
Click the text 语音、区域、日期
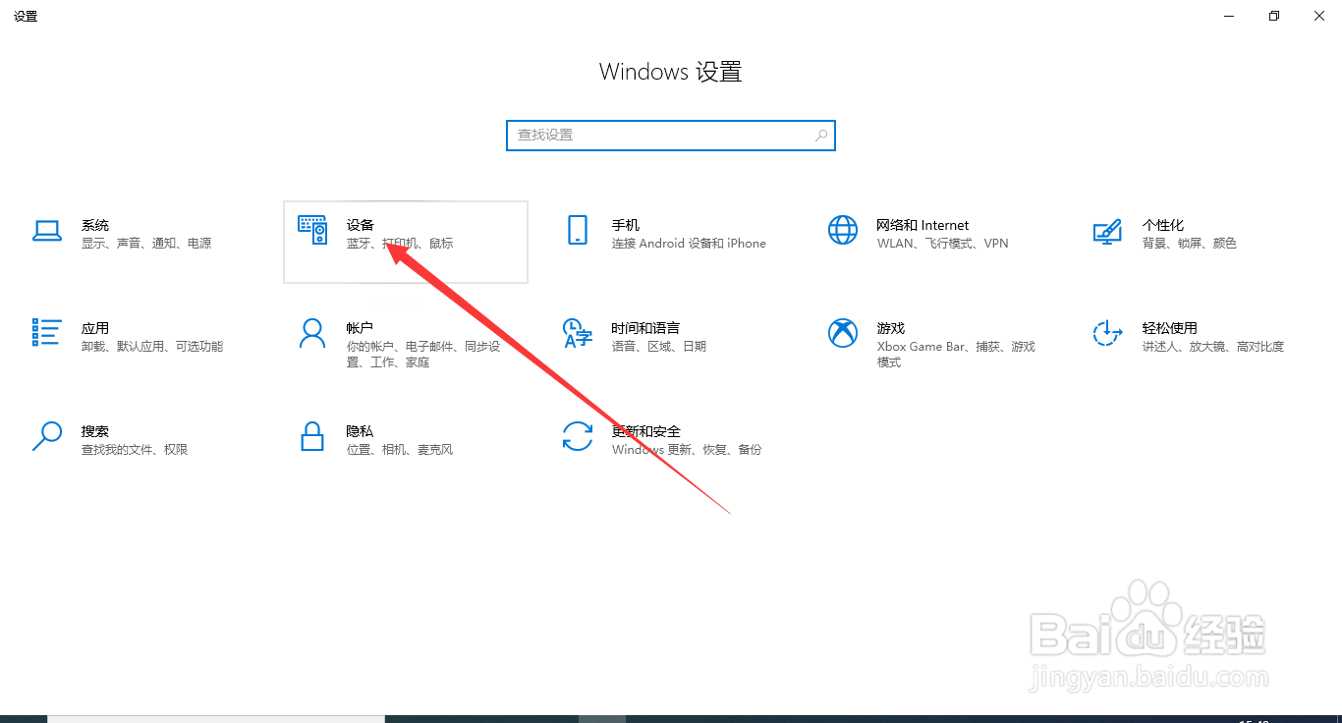[659, 347]
